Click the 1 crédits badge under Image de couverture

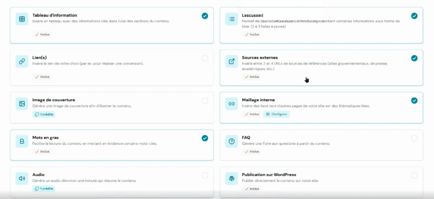[44, 114]
